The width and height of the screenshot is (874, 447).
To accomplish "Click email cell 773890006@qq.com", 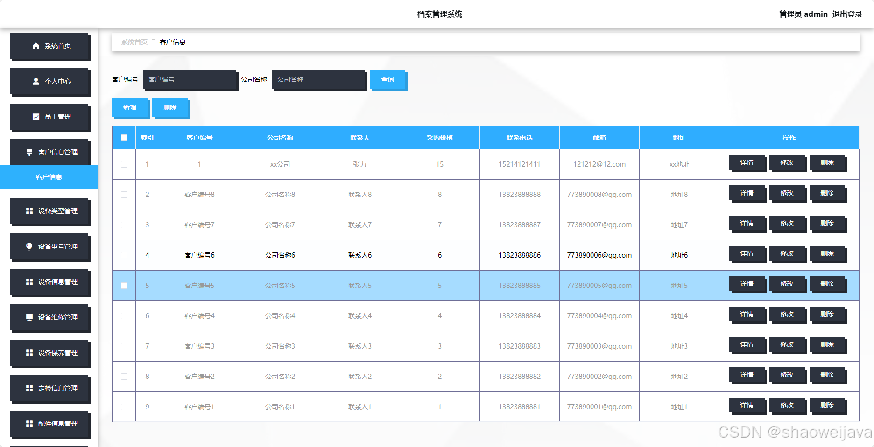I will point(599,255).
